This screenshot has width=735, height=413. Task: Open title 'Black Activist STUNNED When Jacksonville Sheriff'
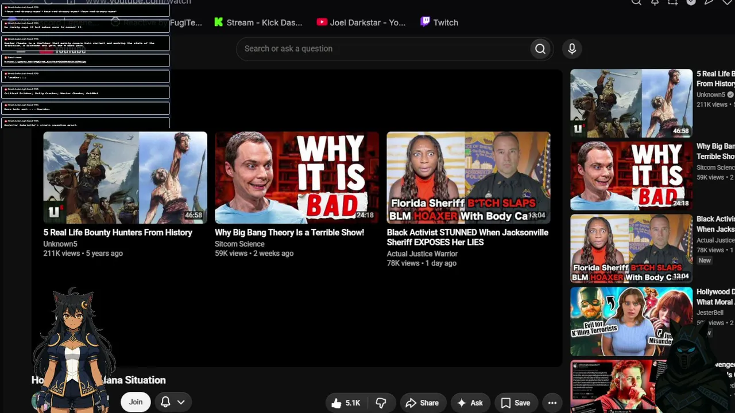[x=467, y=237]
